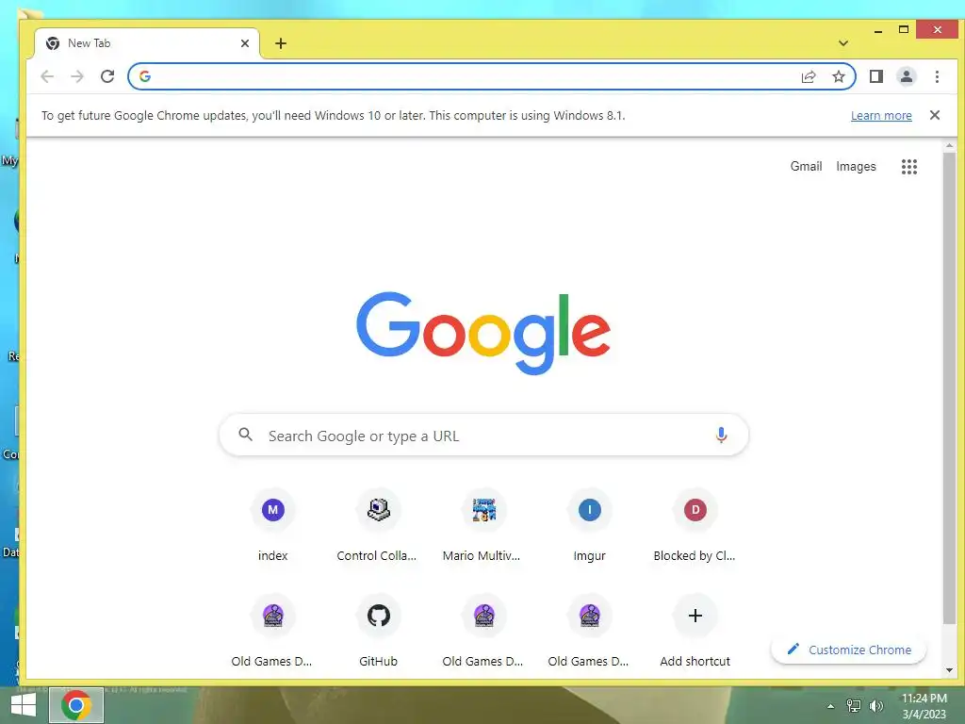Reload the current page
Screen dimensions: 965x724
[107, 76]
